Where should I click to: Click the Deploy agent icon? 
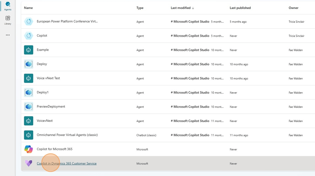(x=28, y=64)
